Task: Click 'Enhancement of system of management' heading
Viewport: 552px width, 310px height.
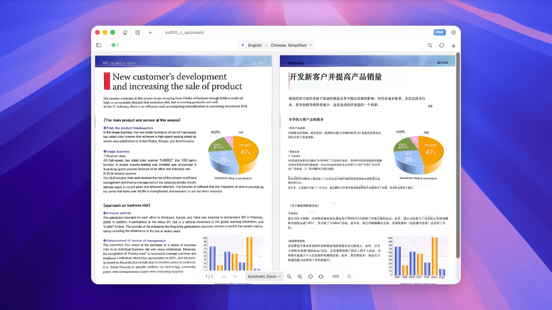Action: 135,240
